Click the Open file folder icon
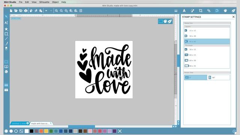The width and height of the screenshot is (240, 135). 16,11
